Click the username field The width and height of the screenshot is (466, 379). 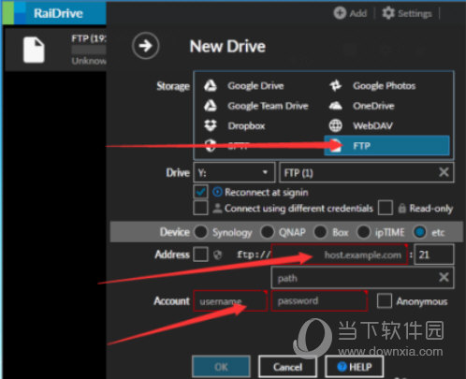(x=230, y=301)
